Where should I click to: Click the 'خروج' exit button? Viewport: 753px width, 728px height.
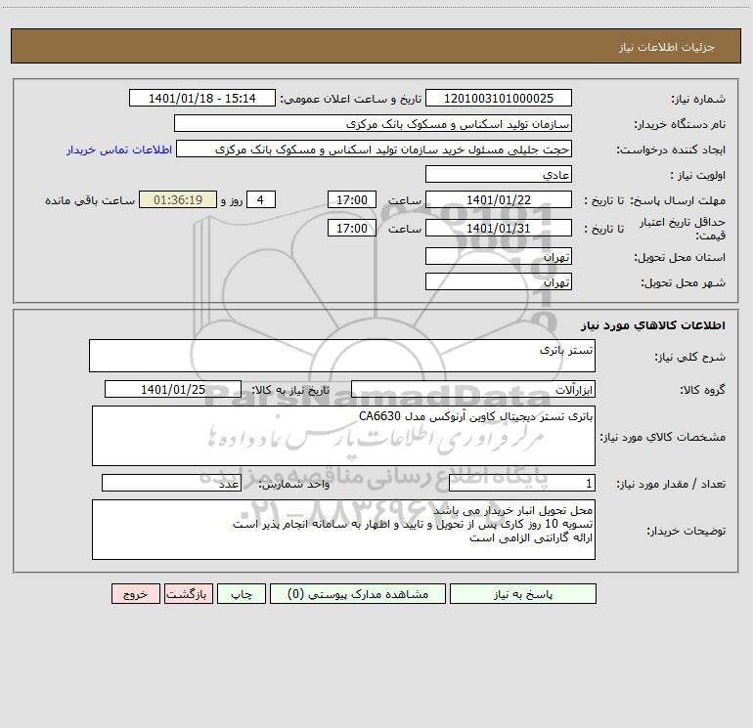[x=135, y=594]
